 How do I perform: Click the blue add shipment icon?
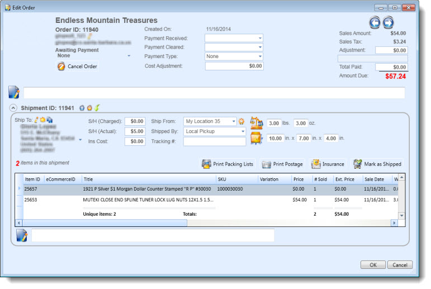click(82, 108)
